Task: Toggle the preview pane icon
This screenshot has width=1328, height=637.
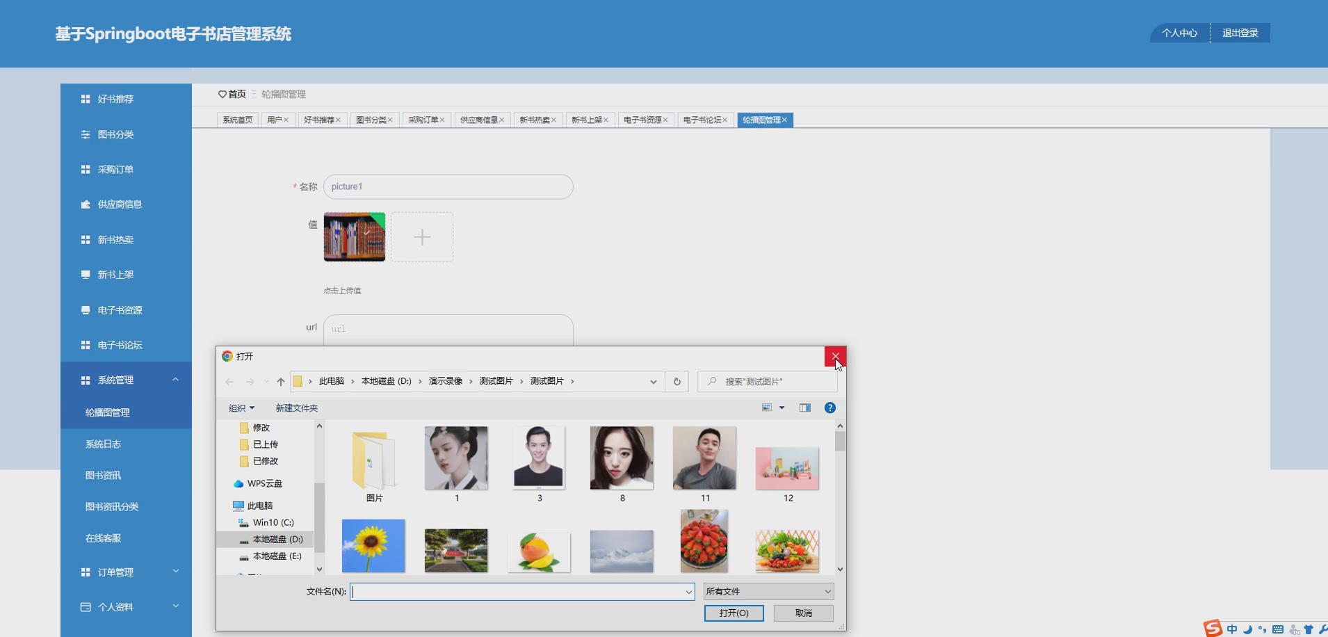Action: pos(805,408)
